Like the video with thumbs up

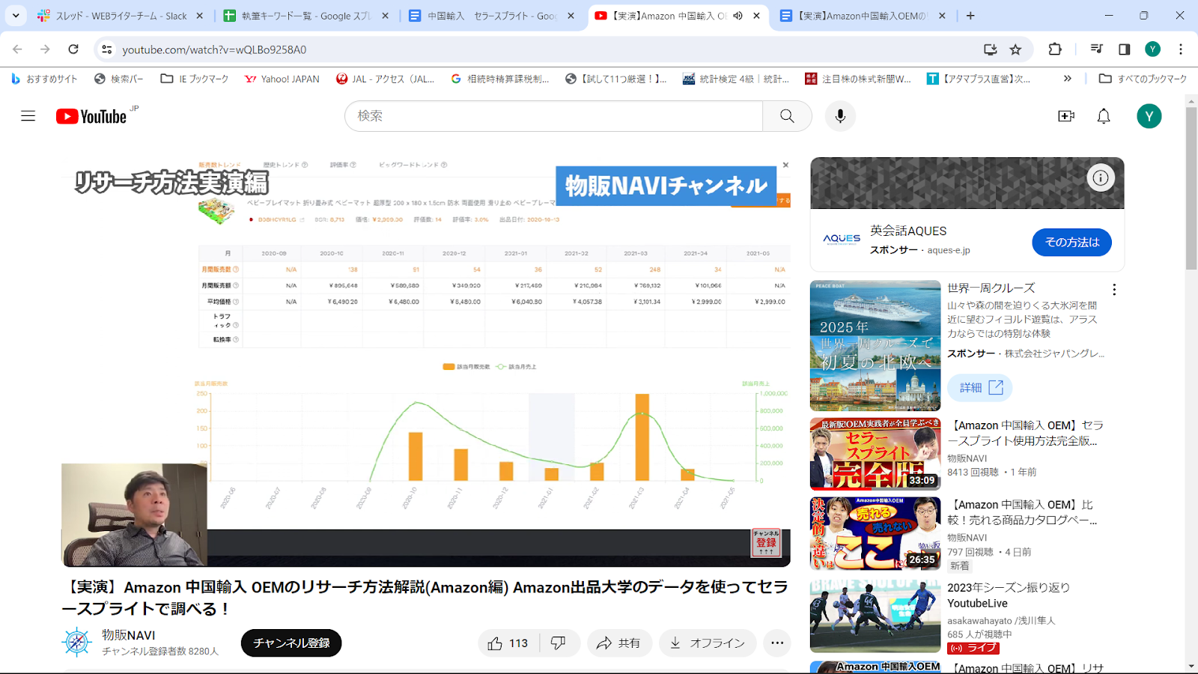click(x=508, y=643)
